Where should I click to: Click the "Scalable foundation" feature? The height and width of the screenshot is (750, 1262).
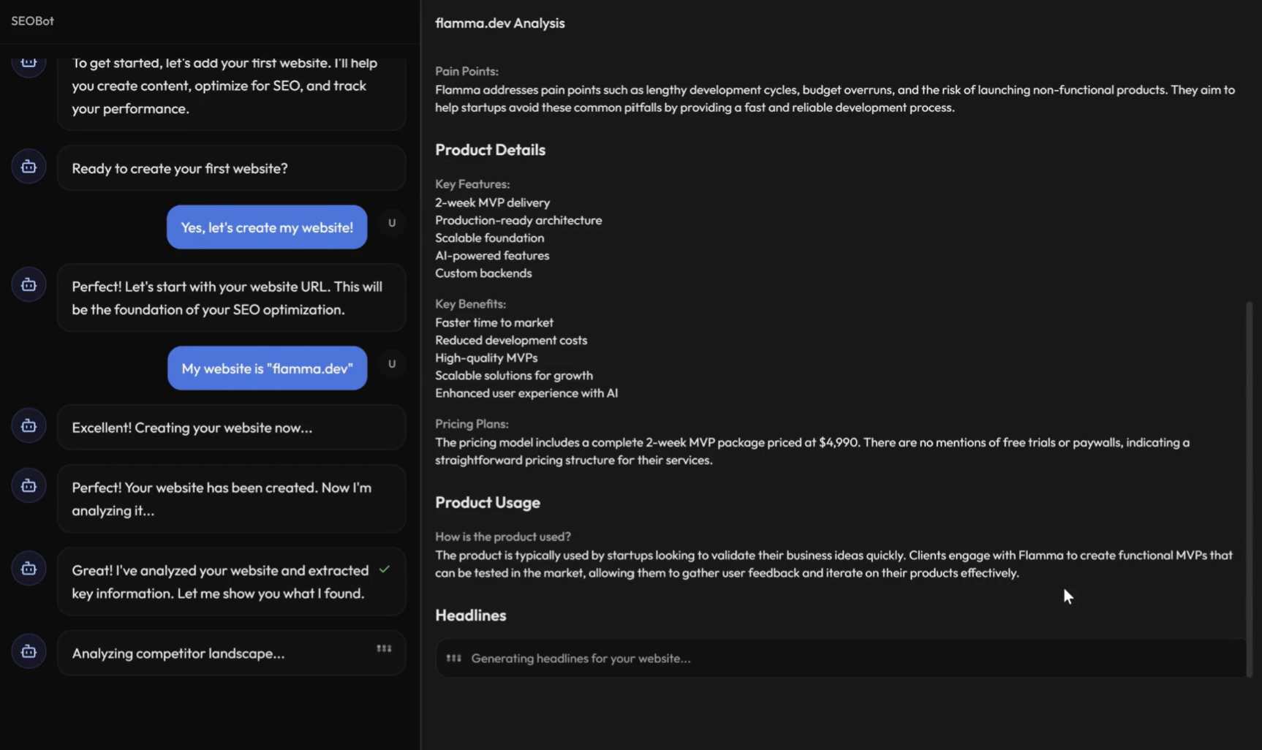[x=489, y=238]
